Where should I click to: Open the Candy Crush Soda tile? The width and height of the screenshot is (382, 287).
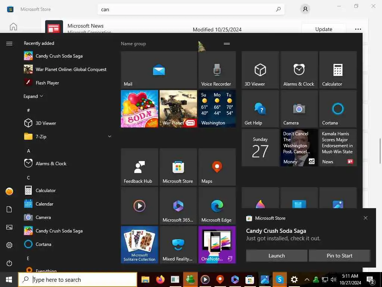pos(140,109)
